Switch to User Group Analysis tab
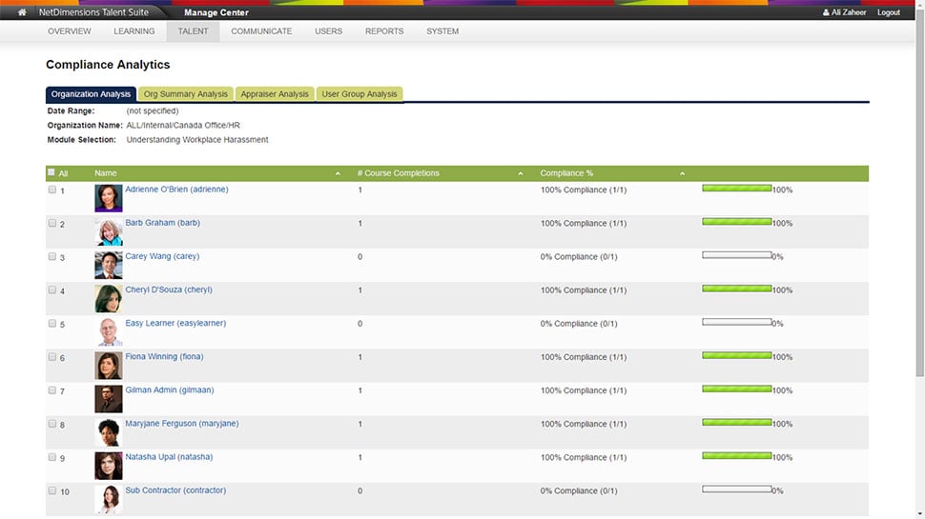The image size is (925, 519). point(360,94)
